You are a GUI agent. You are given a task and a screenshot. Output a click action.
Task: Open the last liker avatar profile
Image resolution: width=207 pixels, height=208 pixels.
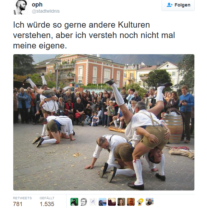tap(149, 202)
